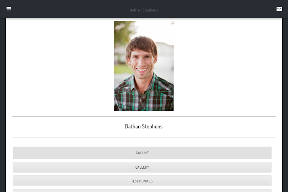This screenshot has width=288, height=192.
Task: Click the header title Dathan Stephens
Action: 144,10
